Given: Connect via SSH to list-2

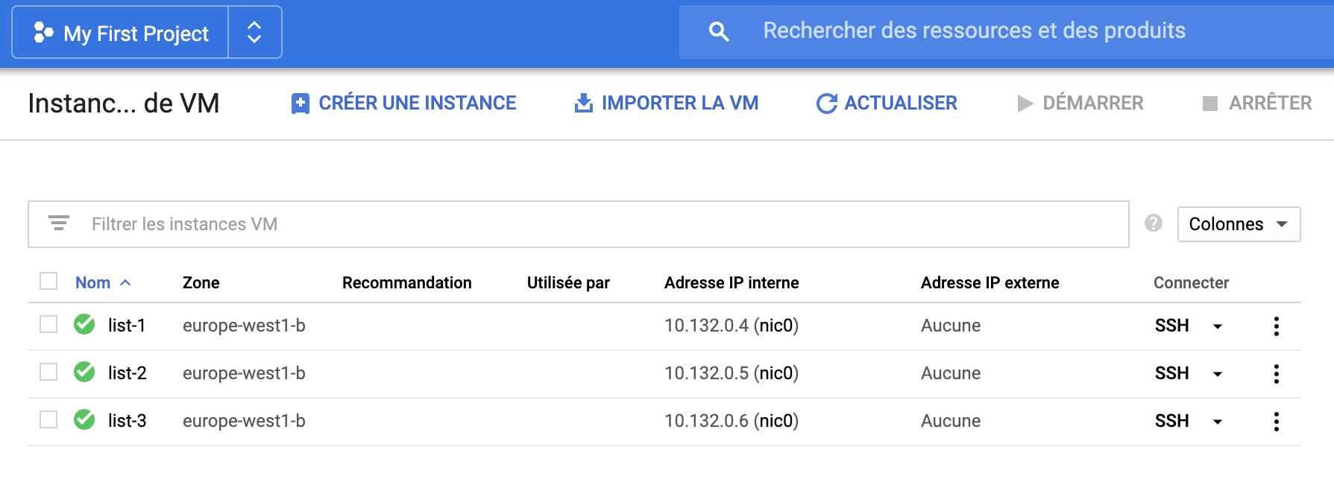Looking at the screenshot, I should click(x=1171, y=373).
